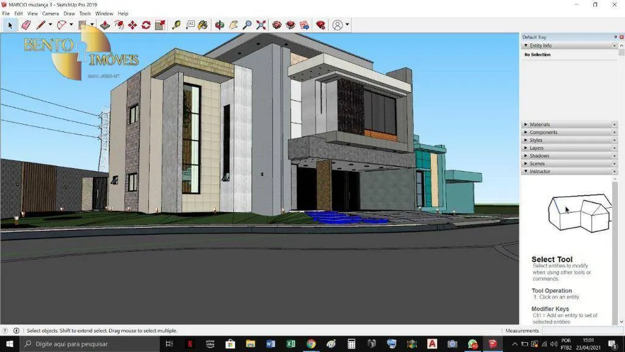The width and height of the screenshot is (625, 352).
Task: Select the Orbit tool
Action: [x=219, y=25]
